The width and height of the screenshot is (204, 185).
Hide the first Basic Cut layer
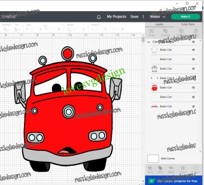[193, 50]
